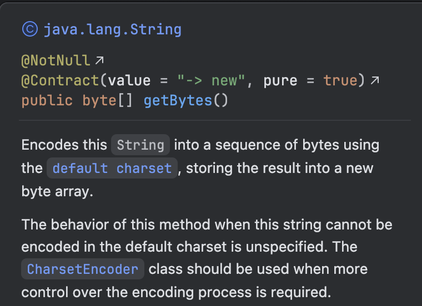
Task: Open the CharsetEncoder class link
Action: [82, 269]
